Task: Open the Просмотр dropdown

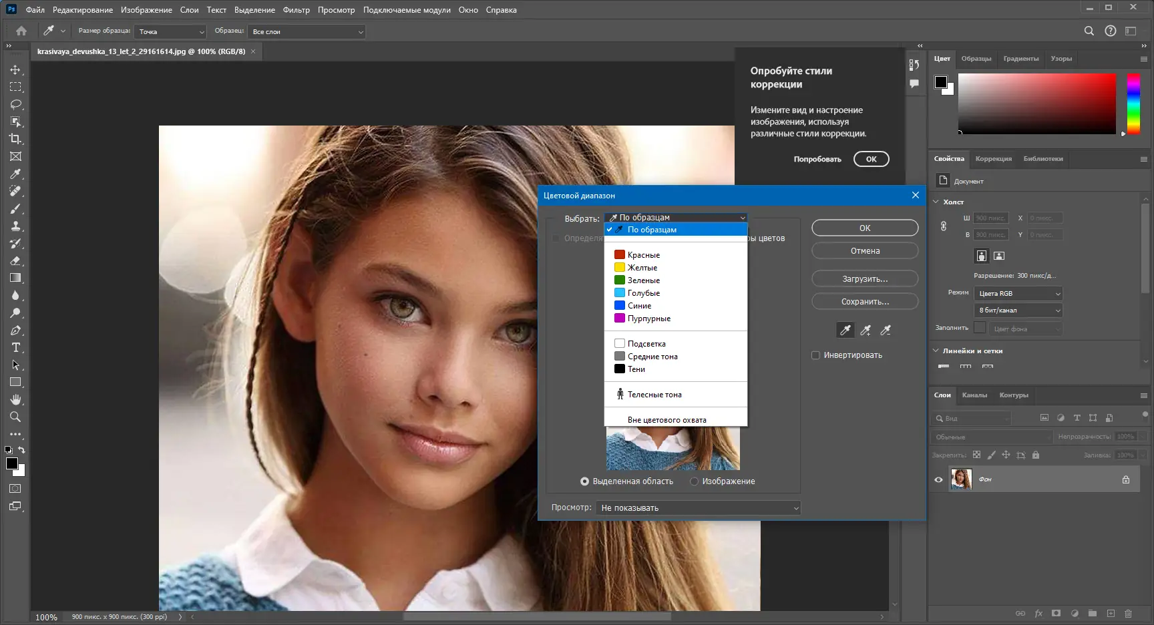Action: [699, 508]
